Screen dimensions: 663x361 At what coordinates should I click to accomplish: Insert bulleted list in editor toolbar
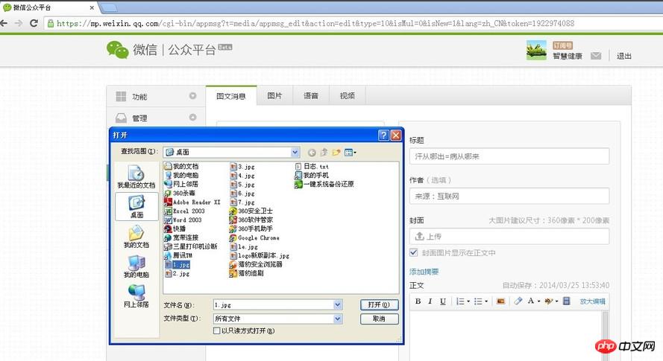pos(478,301)
